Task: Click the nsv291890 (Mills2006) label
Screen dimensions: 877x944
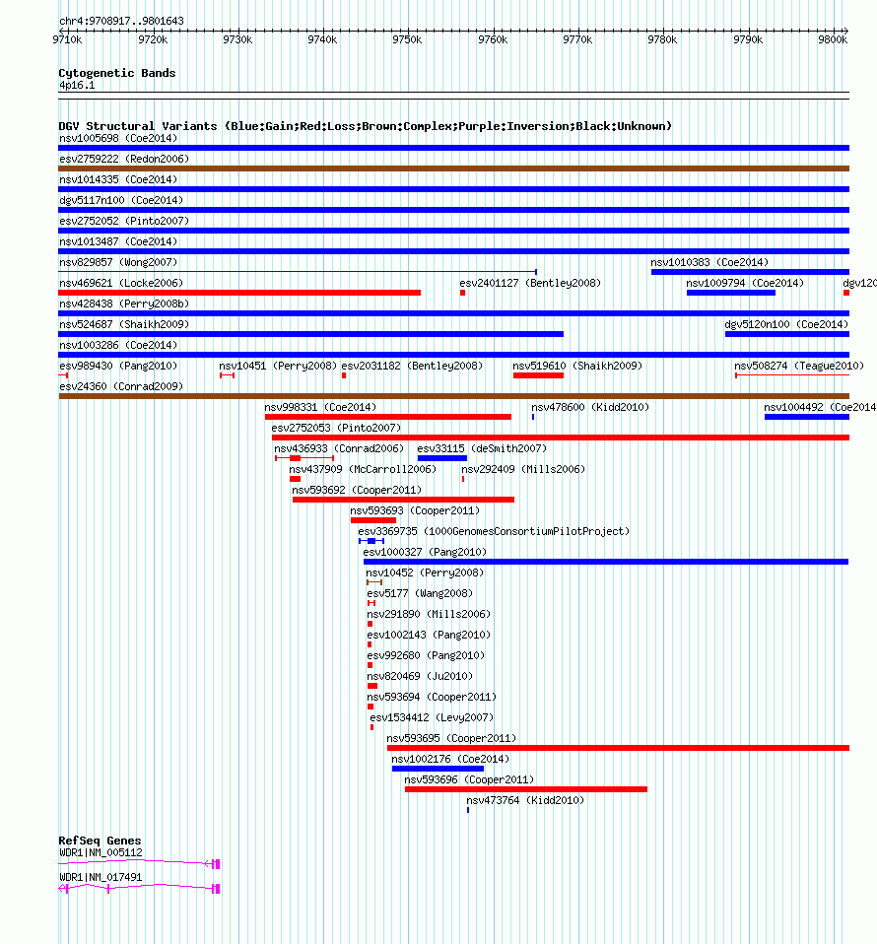Action: (430, 615)
